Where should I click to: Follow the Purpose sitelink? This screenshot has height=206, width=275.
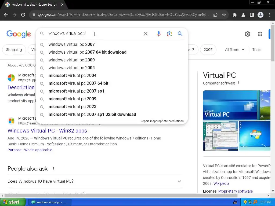tap(15, 150)
